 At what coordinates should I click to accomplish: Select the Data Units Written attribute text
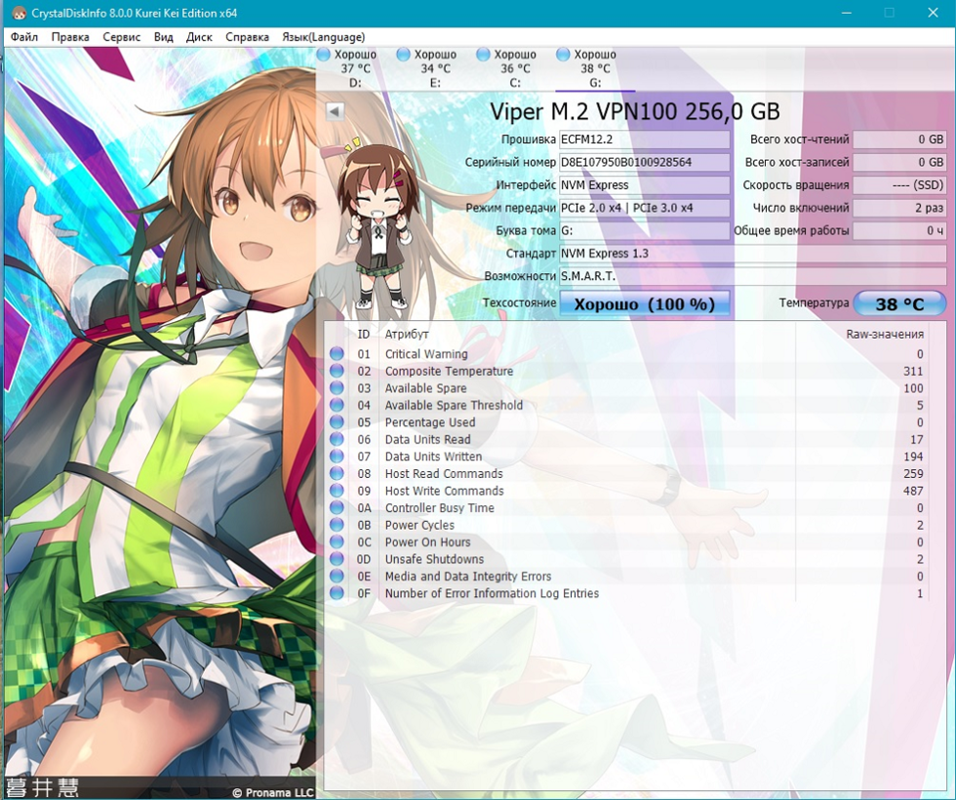[433, 457]
